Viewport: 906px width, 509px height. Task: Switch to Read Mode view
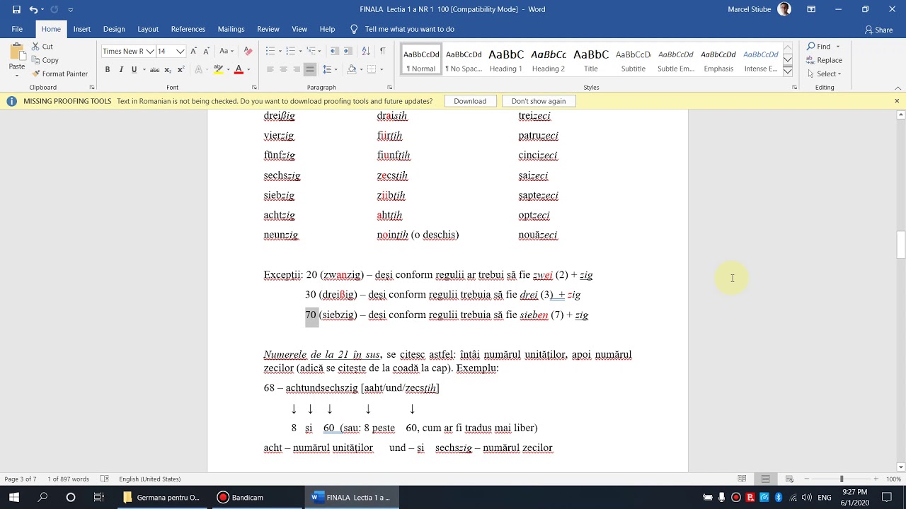[742, 479]
